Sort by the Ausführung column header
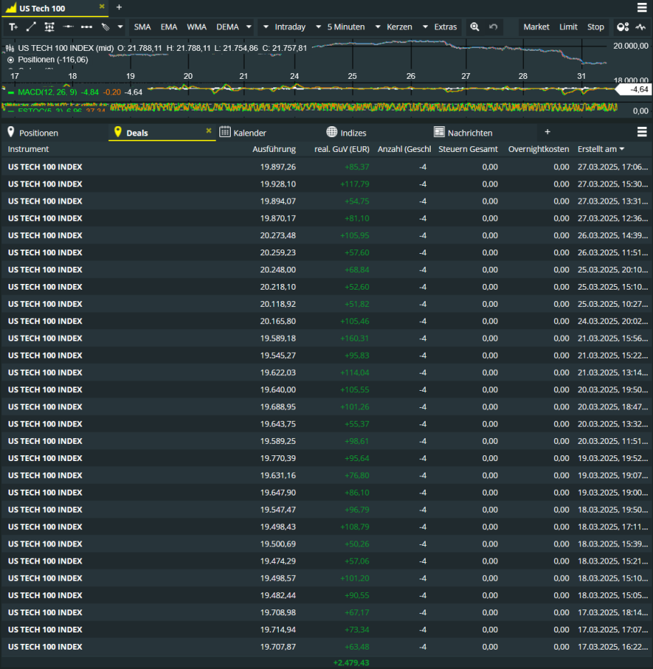Screen dimensions: 653x669 (274, 149)
